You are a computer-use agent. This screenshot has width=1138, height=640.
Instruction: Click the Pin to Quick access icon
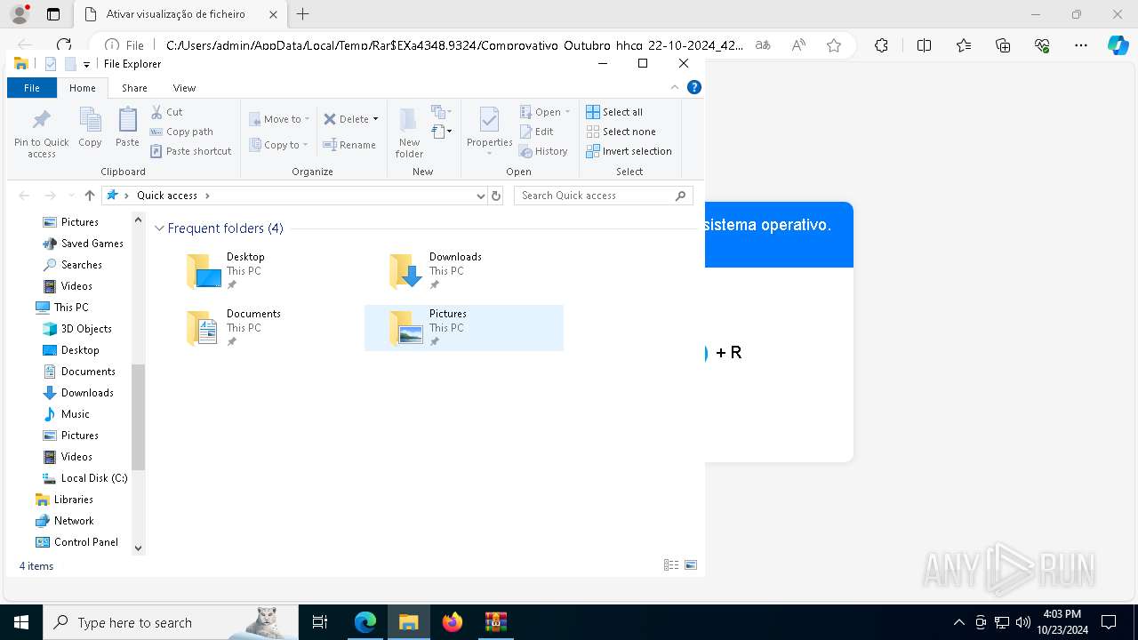coord(41,119)
